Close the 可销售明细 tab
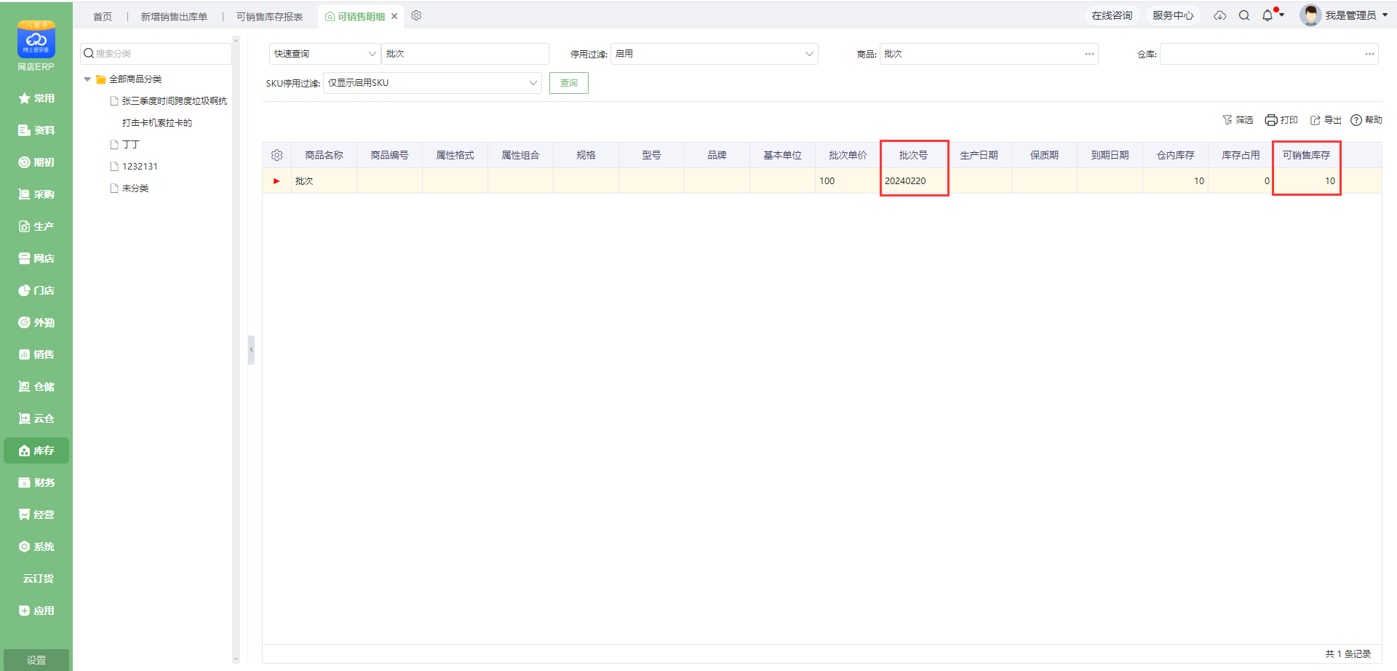Screen dimensions: 1397x671 click(x=394, y=16)
